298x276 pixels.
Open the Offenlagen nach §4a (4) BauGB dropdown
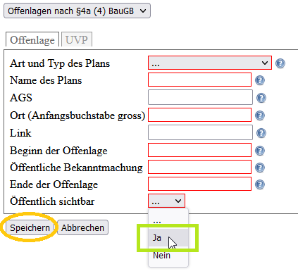[x=77, y=11]
